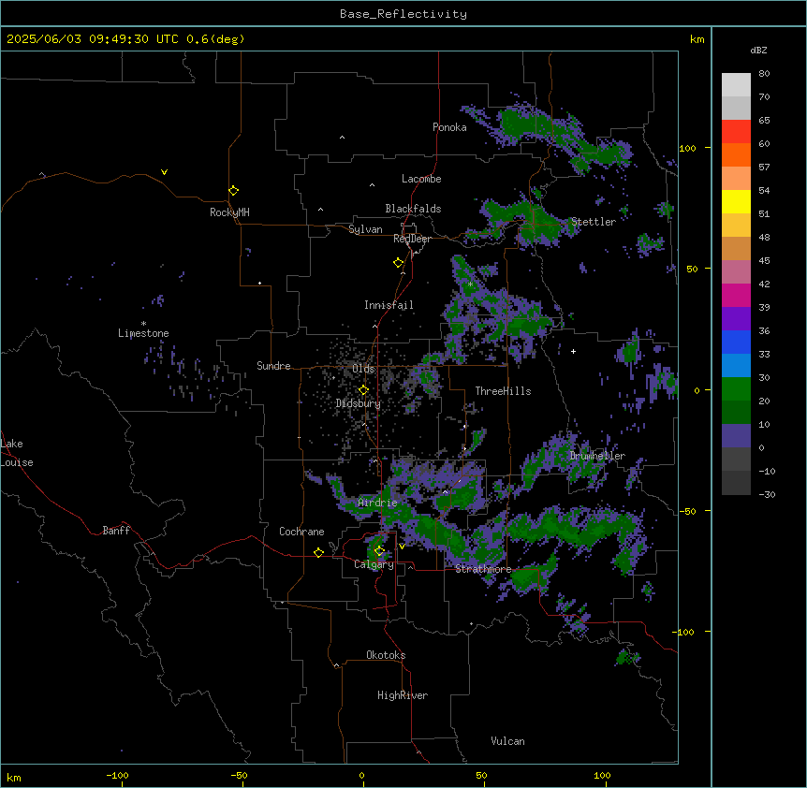Click the km unit label at top right

point(697,39)
